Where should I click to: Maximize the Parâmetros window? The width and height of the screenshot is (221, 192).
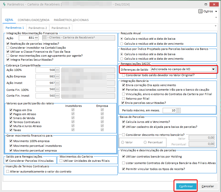[x=206, y=4]
